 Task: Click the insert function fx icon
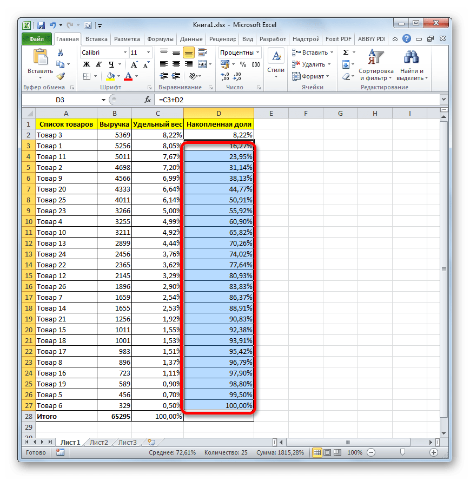coord(147,100)
